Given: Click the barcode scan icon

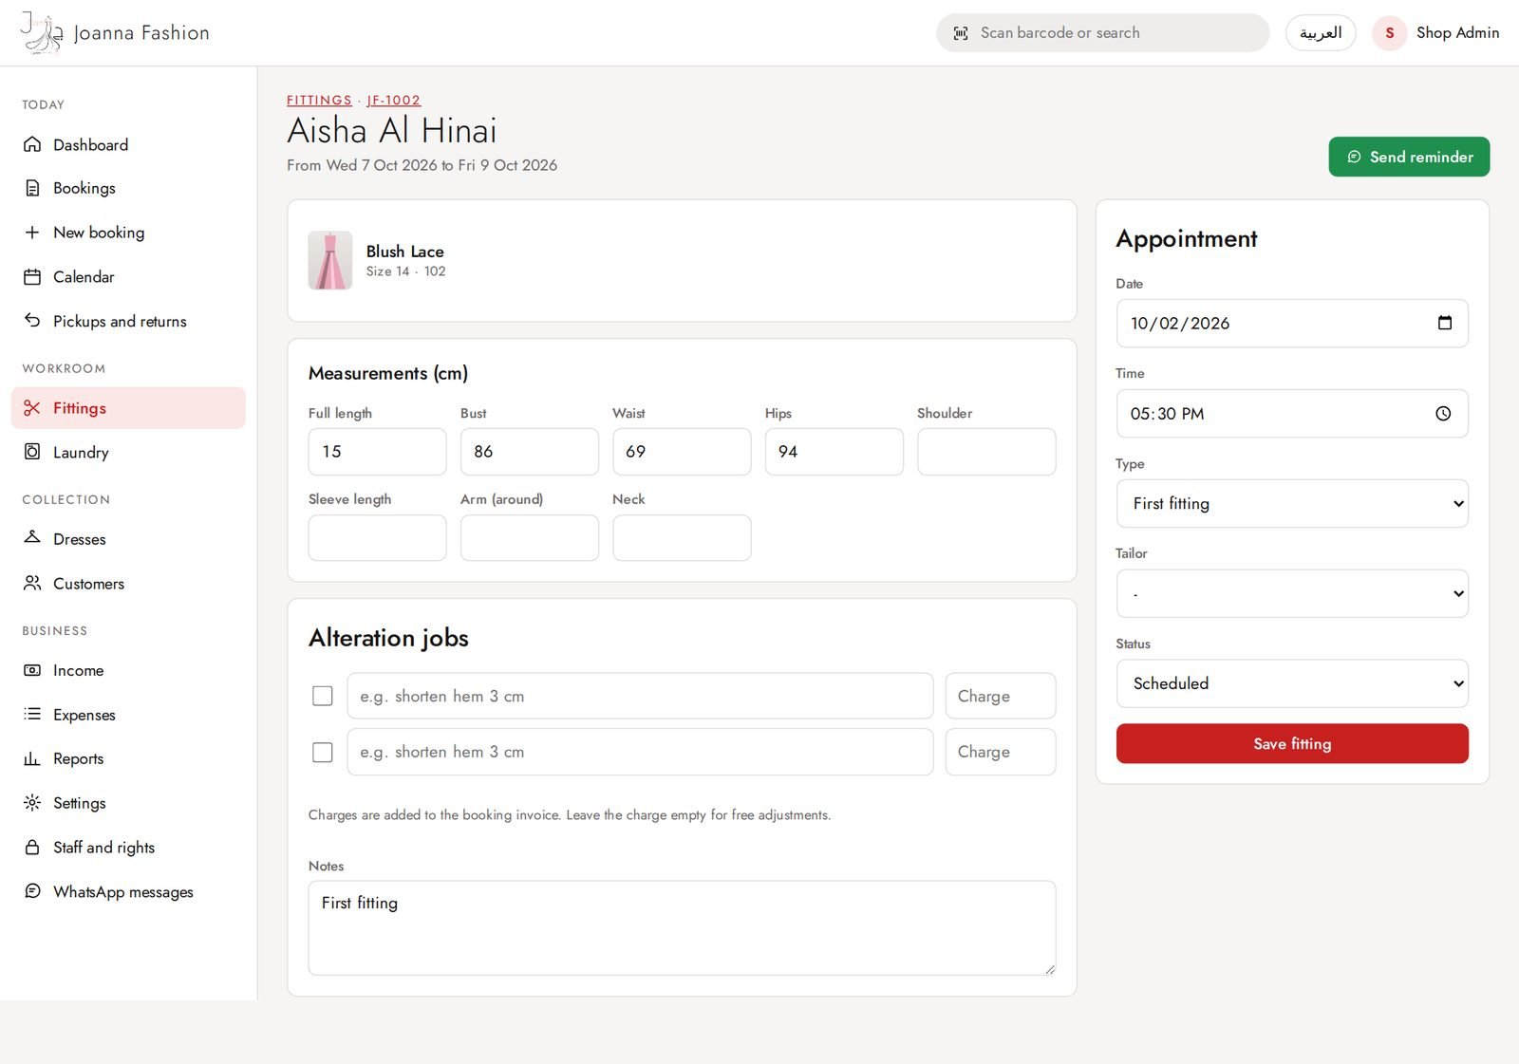Looking at the screenshot, I should [961, 33].
